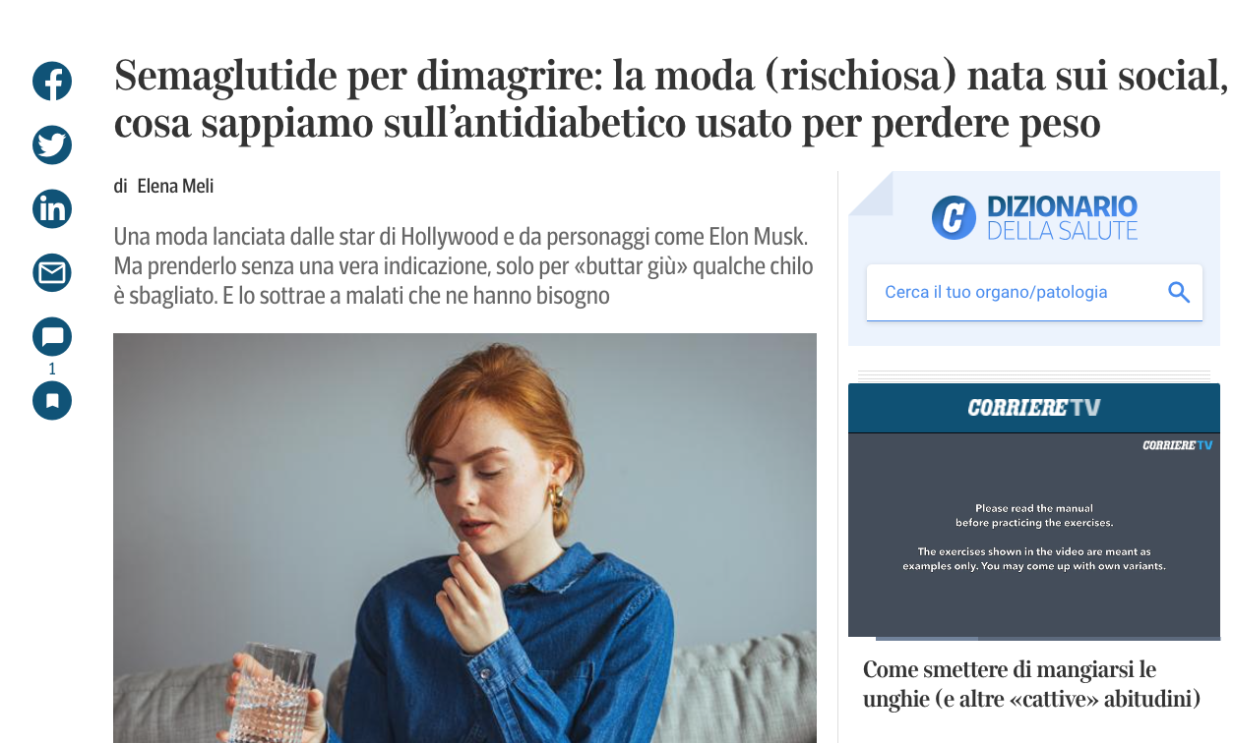
Task: Click the Corriere TV watermark inside video
Action: (1177, 445)
